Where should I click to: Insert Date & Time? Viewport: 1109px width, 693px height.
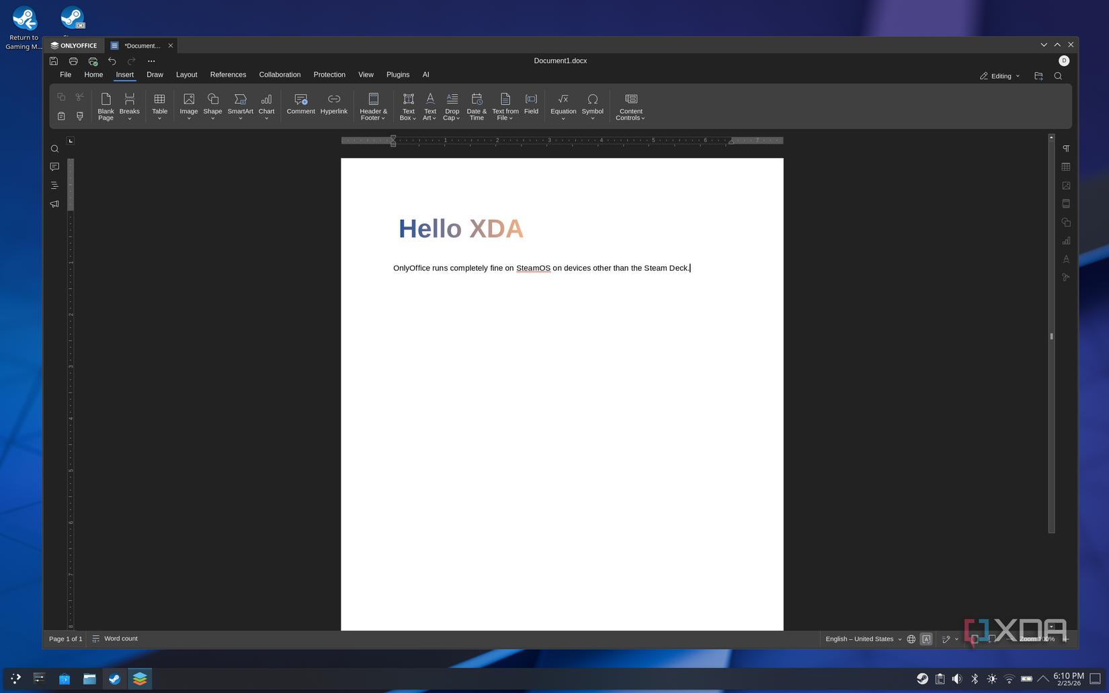(477, 107)
